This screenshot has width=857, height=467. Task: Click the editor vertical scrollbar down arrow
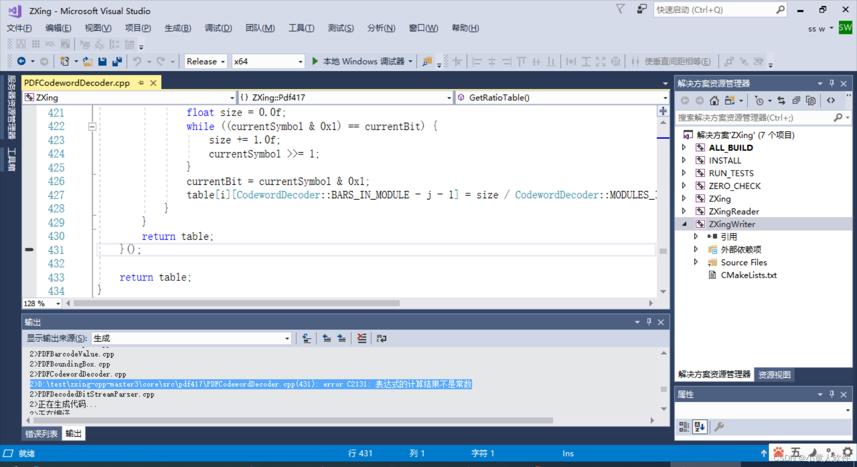pyautogui.click(x=663, y=292)
